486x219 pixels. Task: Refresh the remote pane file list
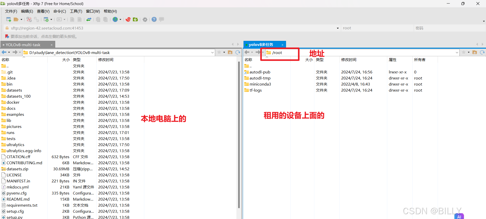tap(482, 52)
